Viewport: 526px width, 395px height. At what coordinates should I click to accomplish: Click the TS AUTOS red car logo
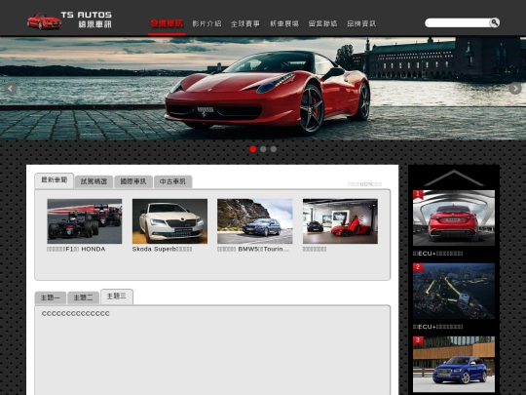44,21
